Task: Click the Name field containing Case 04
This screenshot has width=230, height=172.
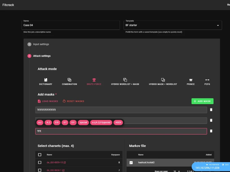Action: point(71,25)
